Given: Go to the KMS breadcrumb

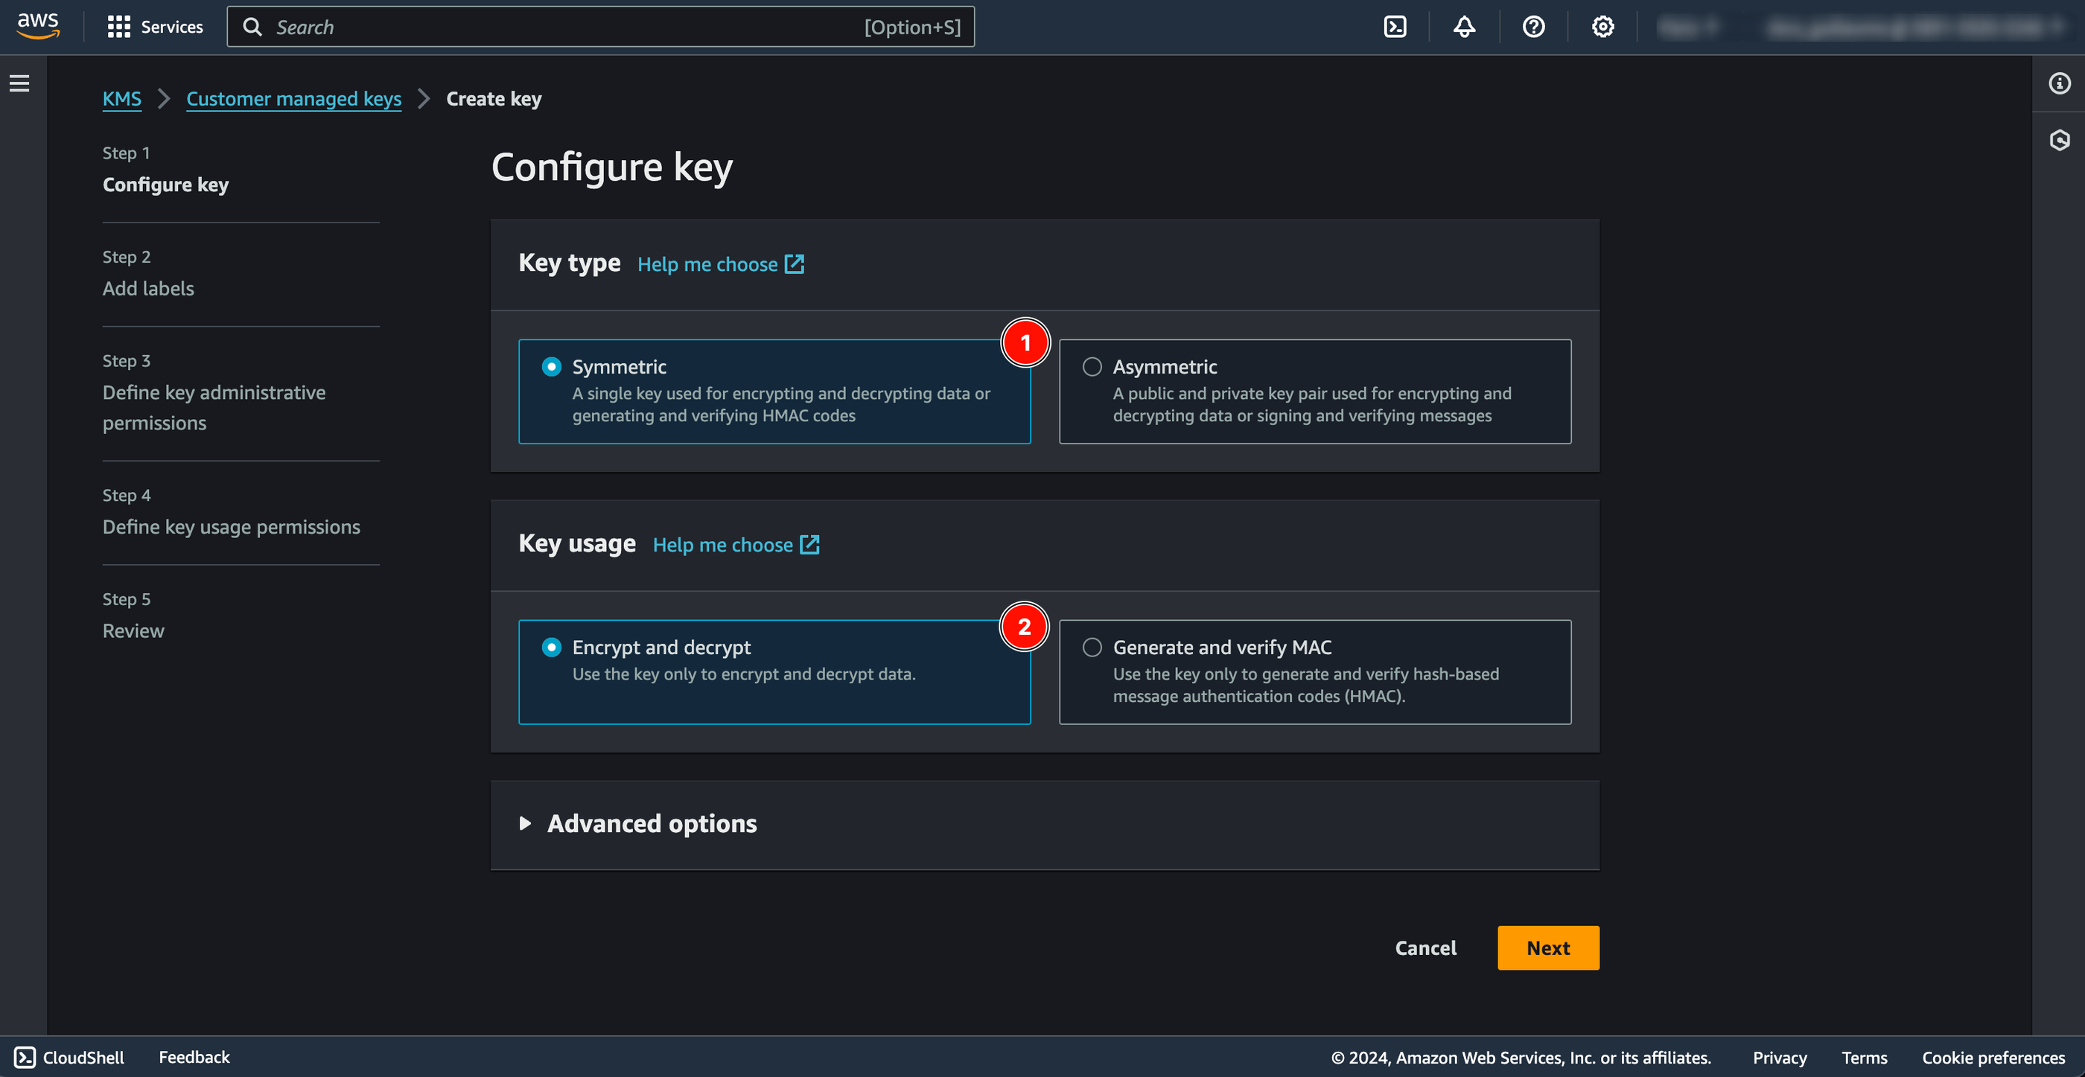Looking at the screenshot, I should 121,99.
